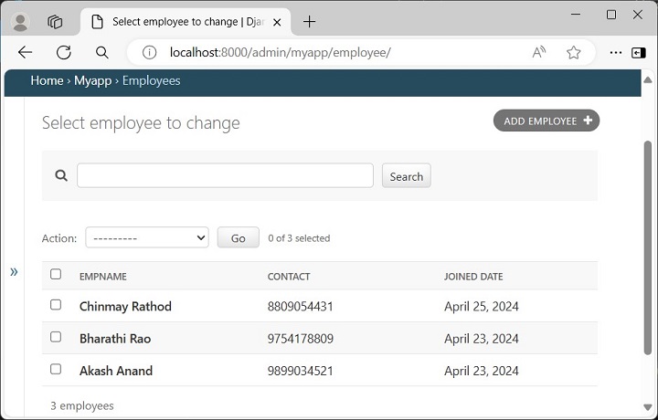Go to Home breadcrumb
This screenshot has height=420, width=658.
[x=47, y=80]
